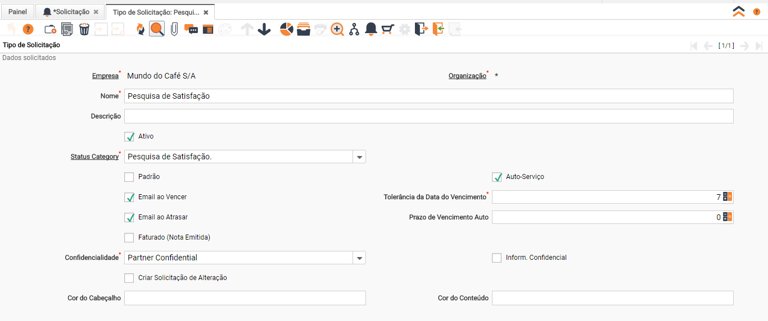Create a new record with the toolbar
Image resolution: width=768 pixels, height=321 pixels.
click(50, 29)
